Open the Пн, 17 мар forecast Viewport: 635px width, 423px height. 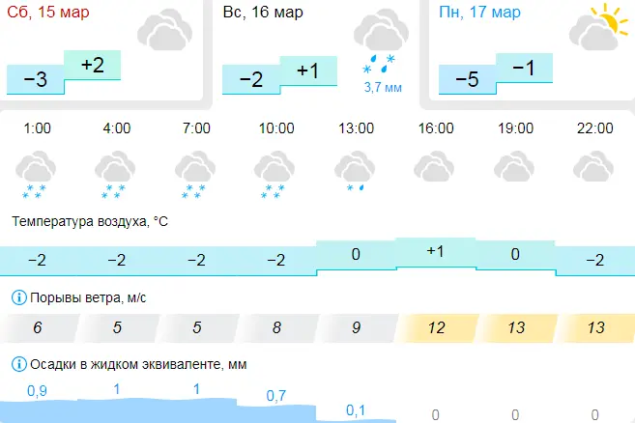[479, 13]
